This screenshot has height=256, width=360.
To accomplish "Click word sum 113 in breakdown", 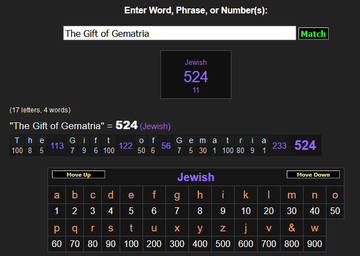I will [x=57, y=145].
